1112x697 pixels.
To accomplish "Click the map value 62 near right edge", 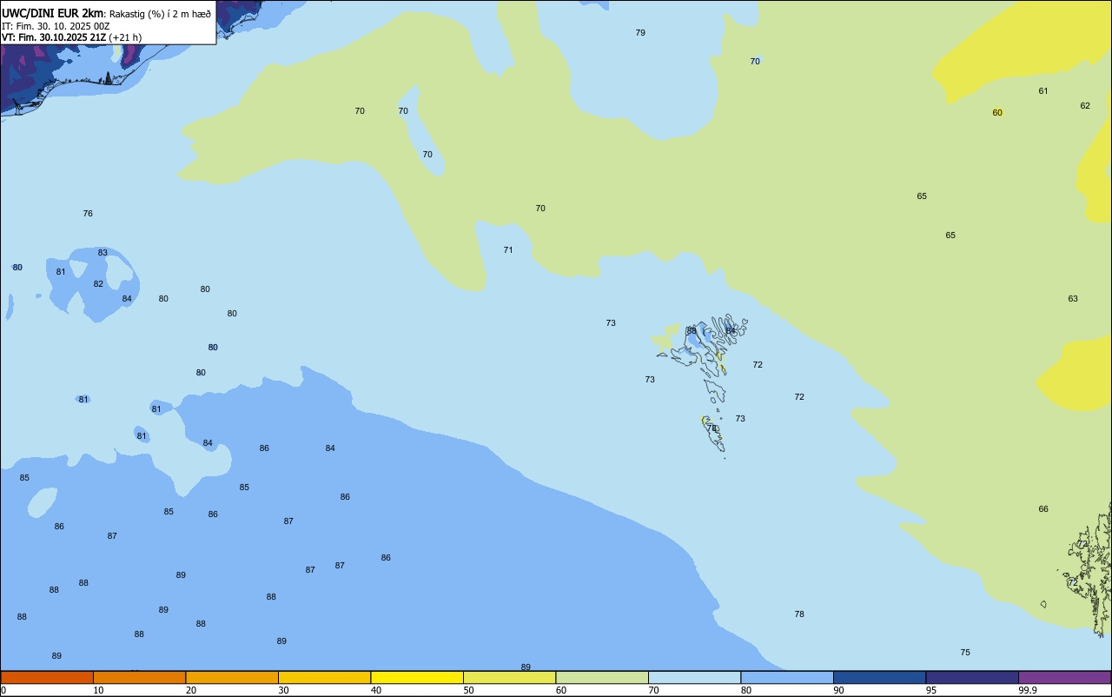I will coord(1085,106).
